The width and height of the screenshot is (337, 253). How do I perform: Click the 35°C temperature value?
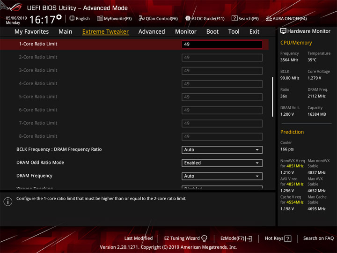coord(312,60)
